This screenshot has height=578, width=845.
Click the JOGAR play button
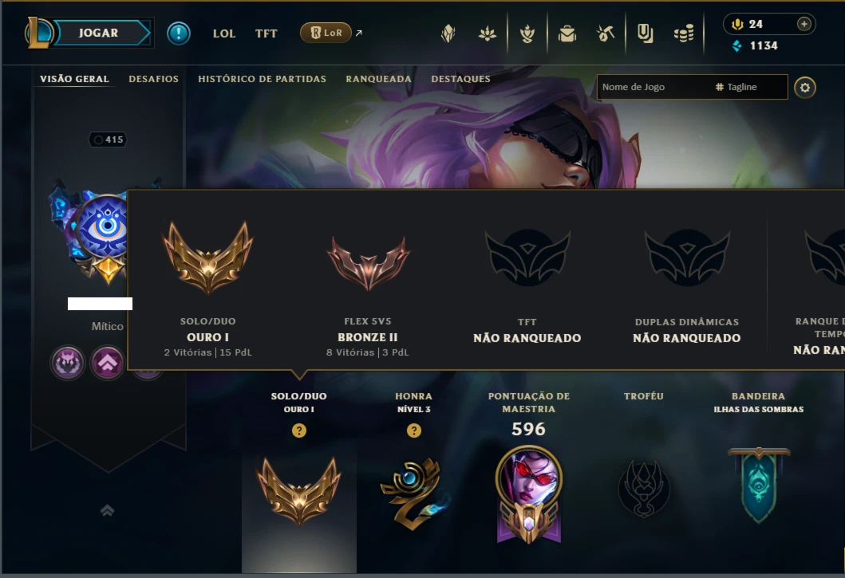click(x=98, y=33)
